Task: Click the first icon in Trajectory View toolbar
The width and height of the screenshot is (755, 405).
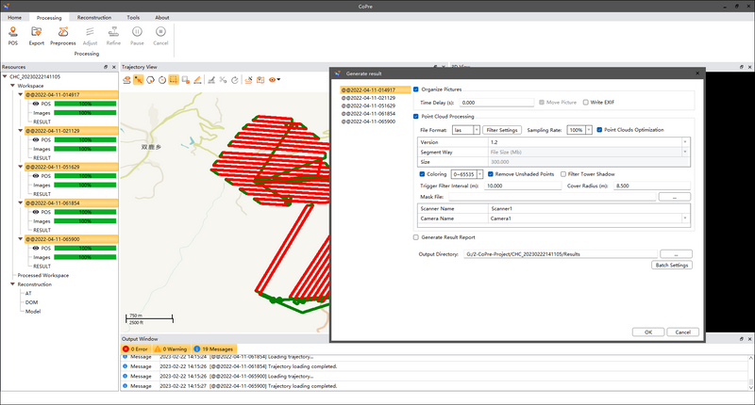Action: pyautogui.click(x=126, y=80)
